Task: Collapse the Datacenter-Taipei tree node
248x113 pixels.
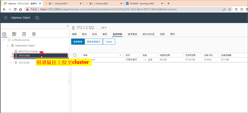Action: [7, 45]
